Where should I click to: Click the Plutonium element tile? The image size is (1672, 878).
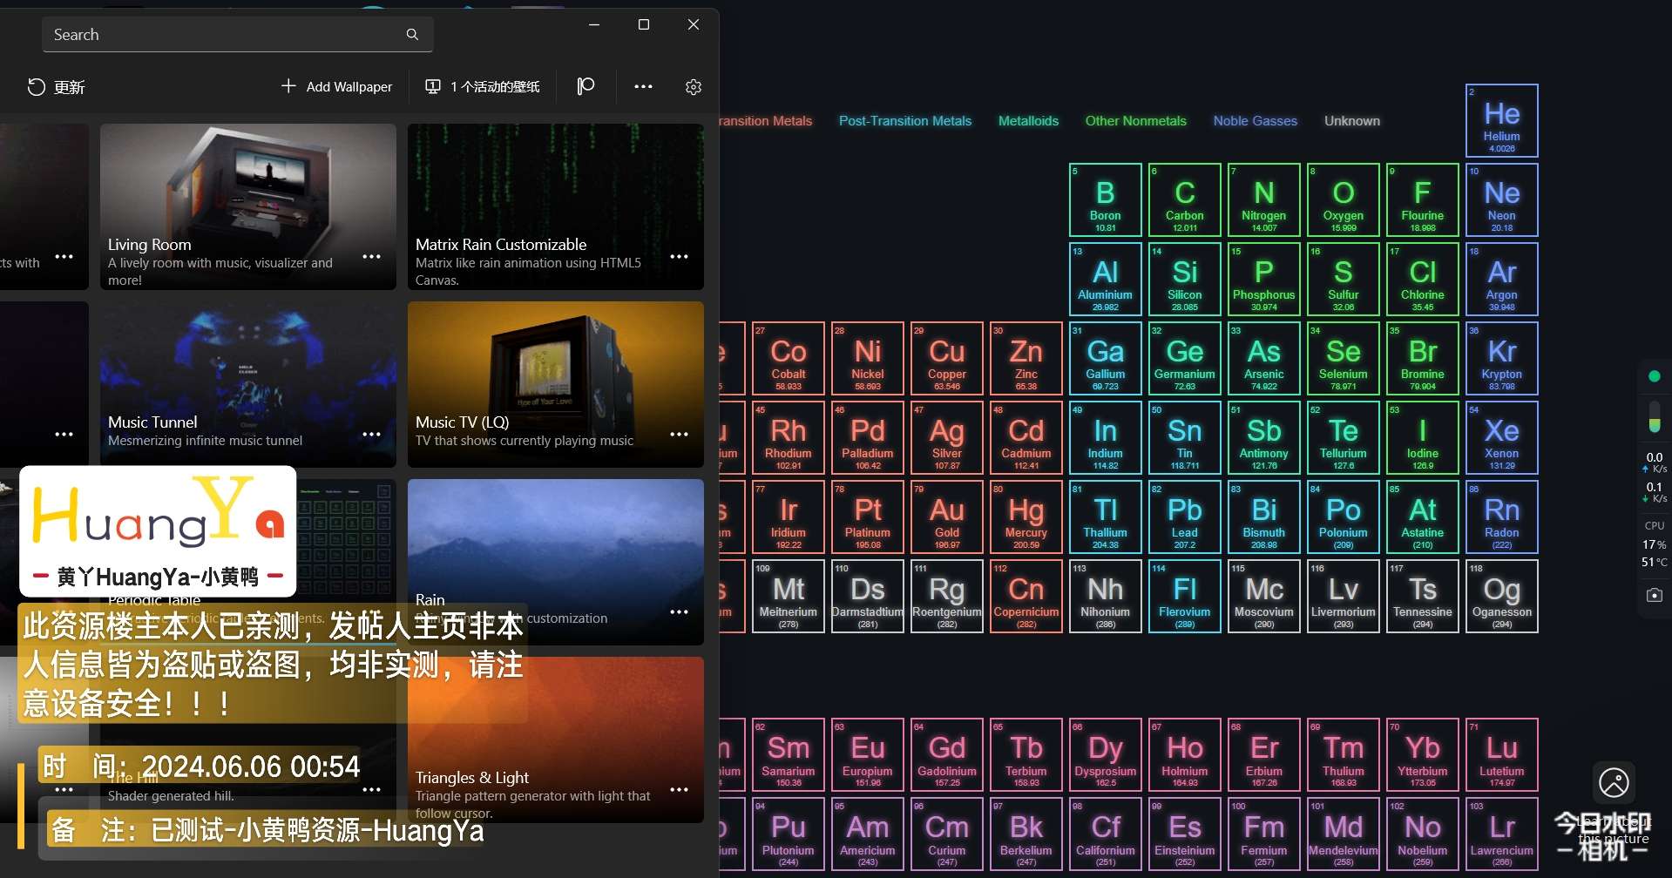789,834
